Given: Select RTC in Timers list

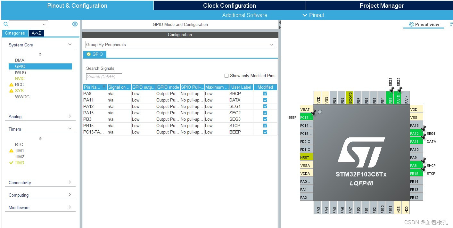Looking at the screenshot, I should [19, 144].
